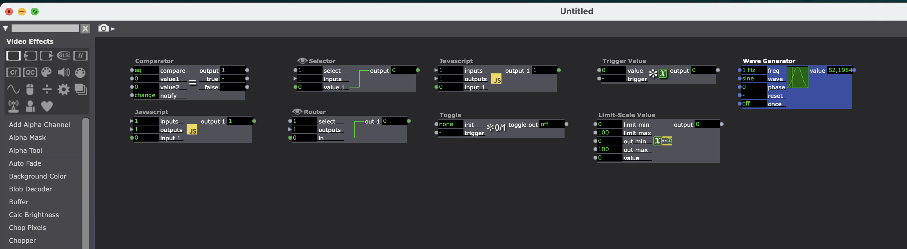Expand the top Javascript 'outputs' triangle
The height and width of the screenshot is (249, 907).
click(436, 78)
